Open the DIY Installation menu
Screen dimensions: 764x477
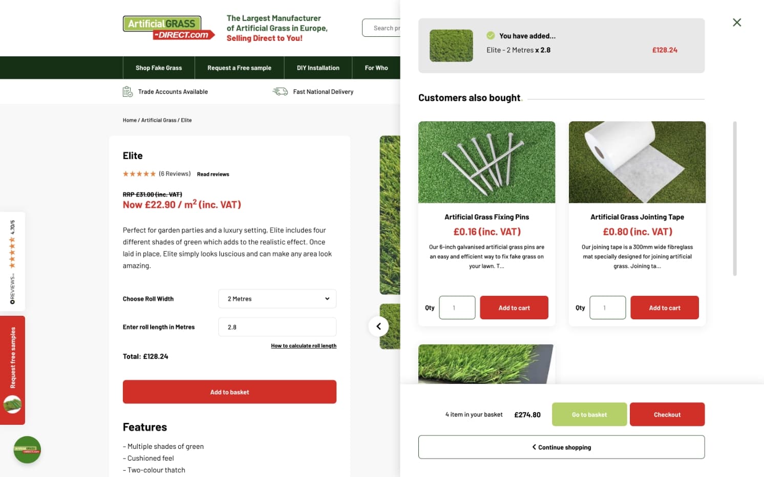pos(318,68)
